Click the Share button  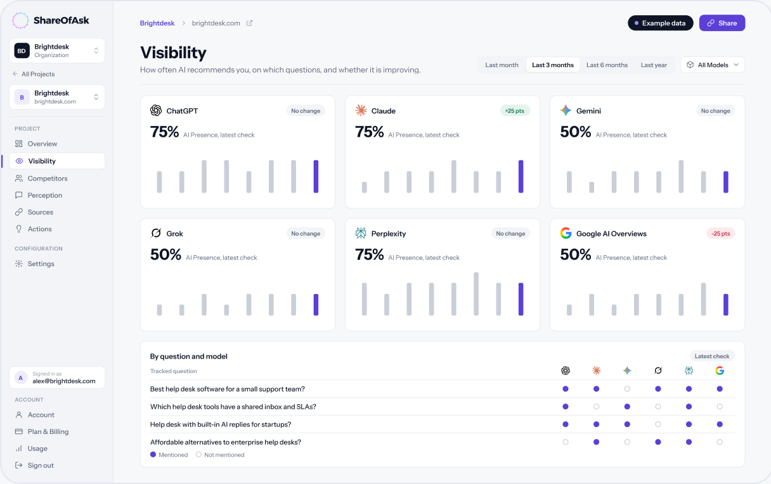[722, 23]
